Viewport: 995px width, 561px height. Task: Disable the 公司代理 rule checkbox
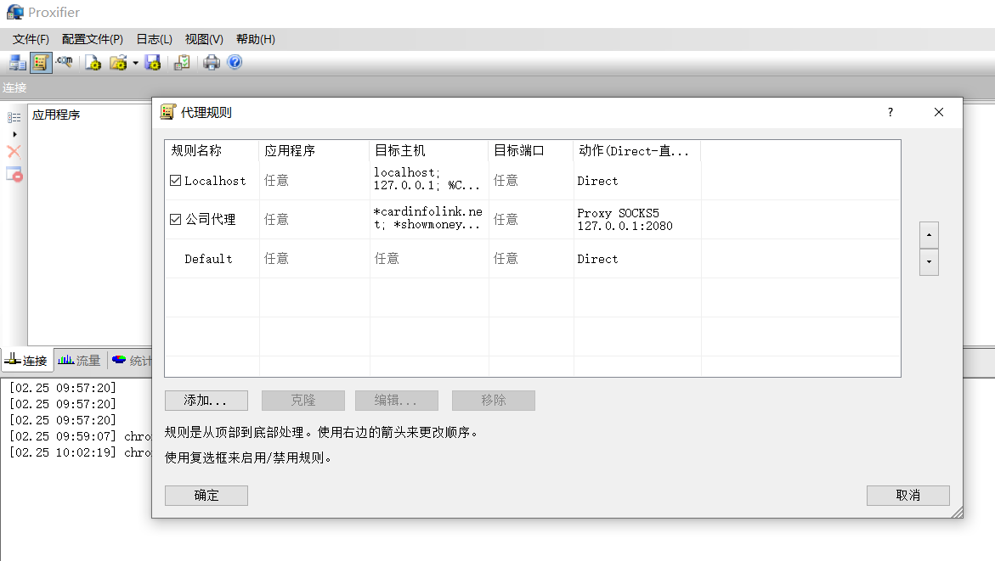pos(176,219)
